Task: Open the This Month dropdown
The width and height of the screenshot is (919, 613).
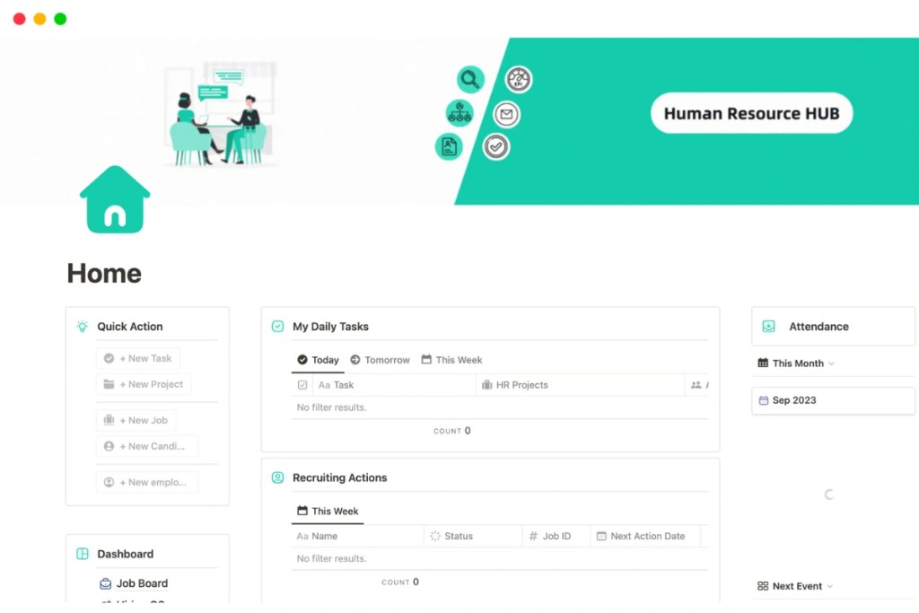Action: coord(796,363)
